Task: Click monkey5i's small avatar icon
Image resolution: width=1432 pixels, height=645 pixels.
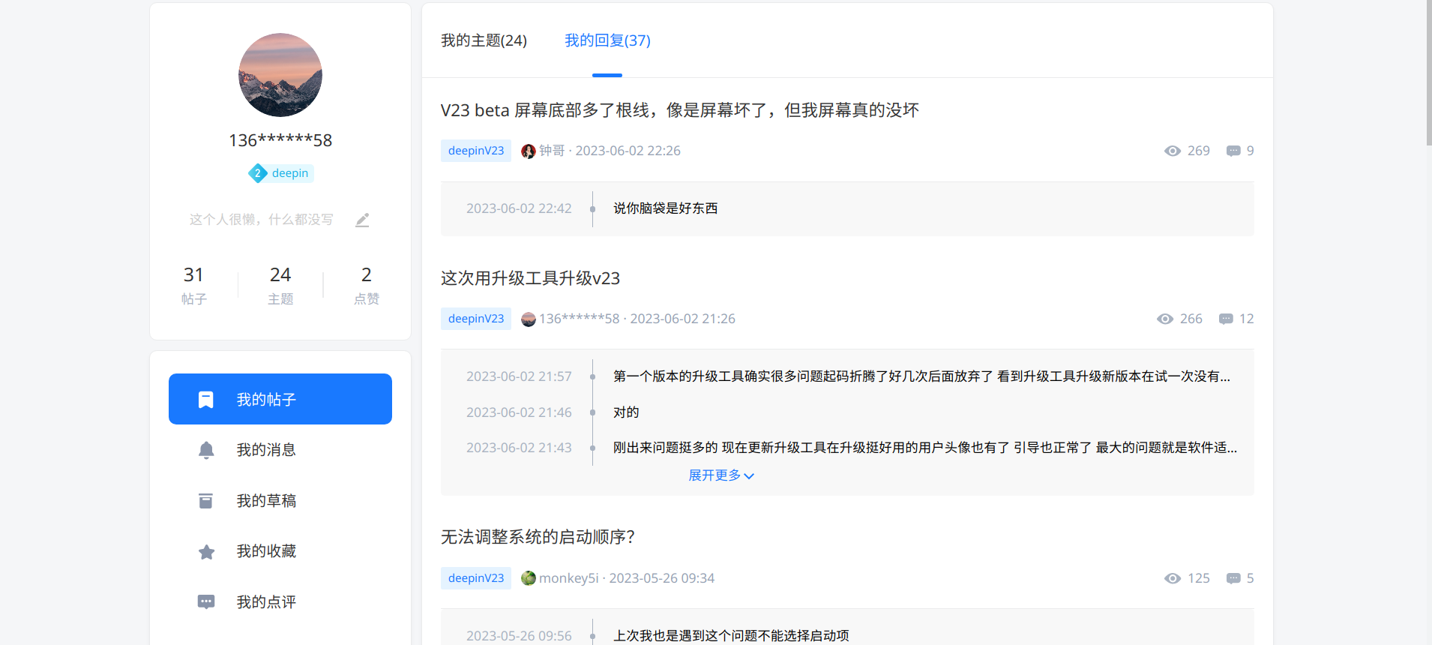Action: tap(529, 578)
